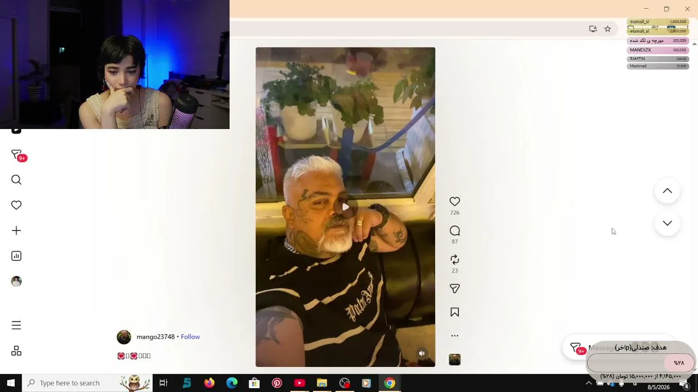Go to the next reel with down arrow

[x=667, y=223]
